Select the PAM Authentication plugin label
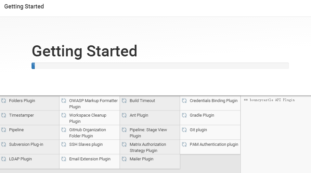The image size is (311, 173). [214, 144]
